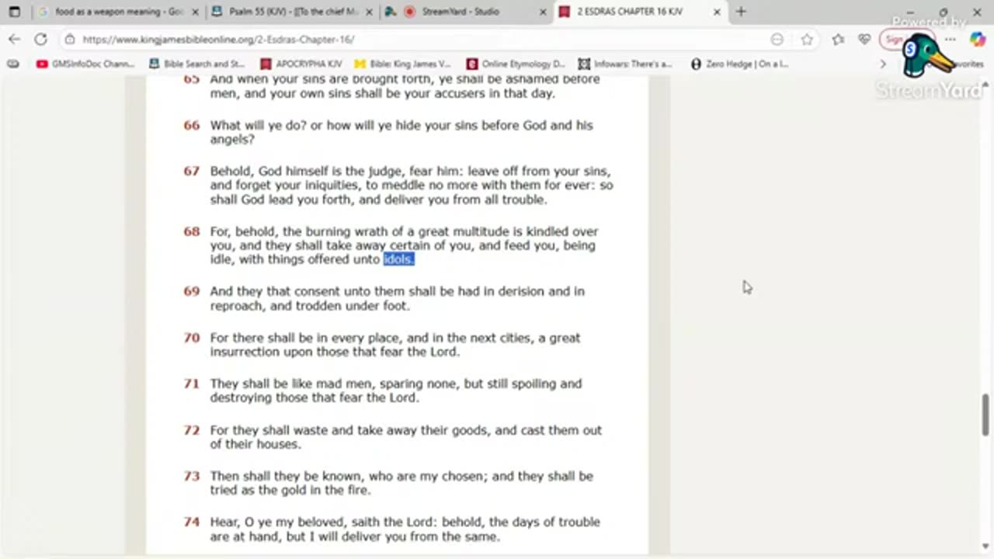The image size is (994, 559).
Task: Click verse number 66
Action: (x=191, y=125)
